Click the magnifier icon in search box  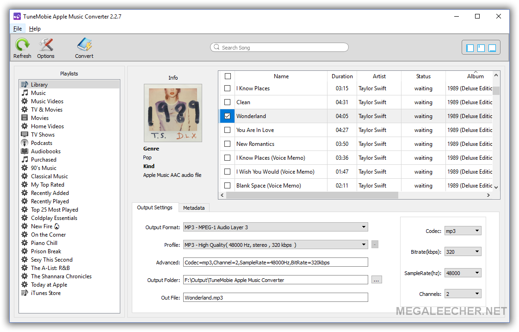pos(216,47)
